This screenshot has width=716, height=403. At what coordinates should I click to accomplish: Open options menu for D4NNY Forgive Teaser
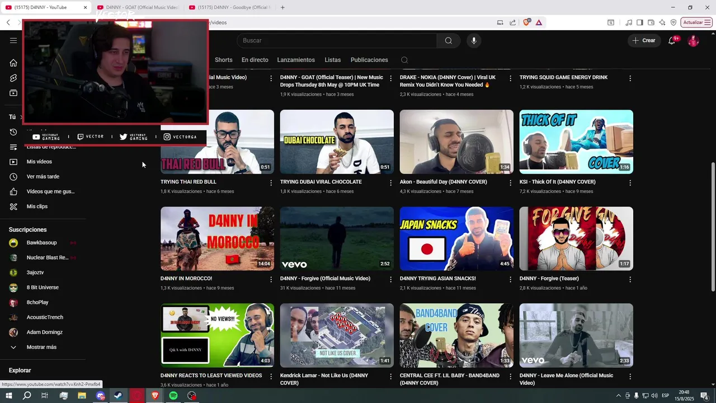coord(630,279)
